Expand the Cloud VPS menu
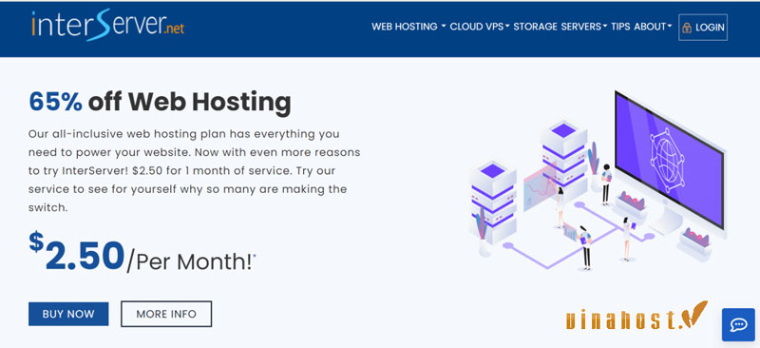 pos(480,27)
